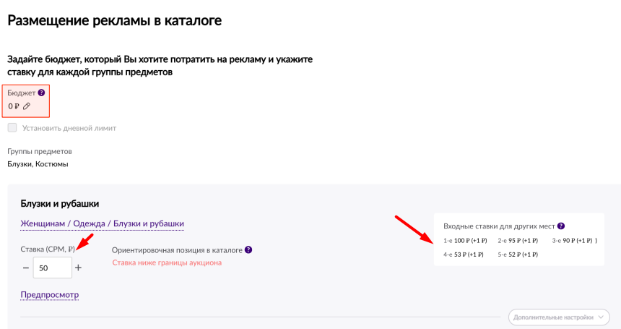Click the help icon next to Бюджет
This screenshot has height=329, width=621.
click(x=41, y=93)
